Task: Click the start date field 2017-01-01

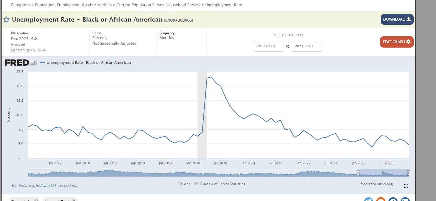Action: 268,46
